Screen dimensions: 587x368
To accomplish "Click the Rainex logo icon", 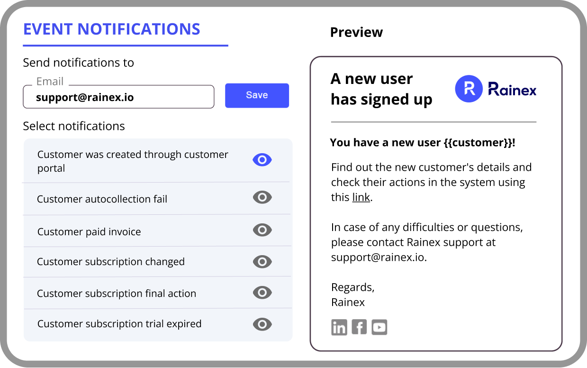I will [469, 89].
